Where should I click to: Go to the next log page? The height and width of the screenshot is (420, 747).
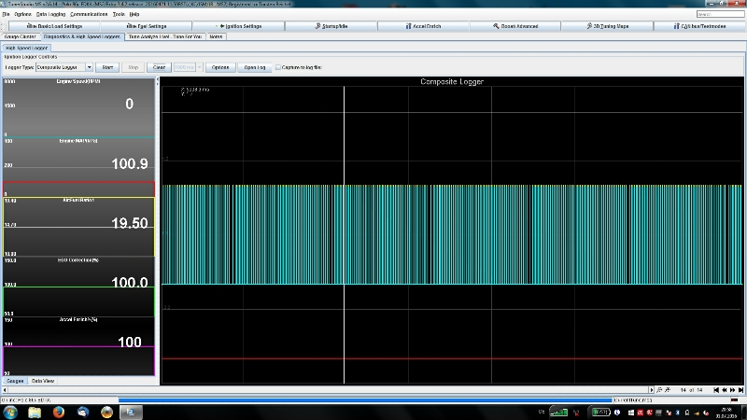[733, 390]
